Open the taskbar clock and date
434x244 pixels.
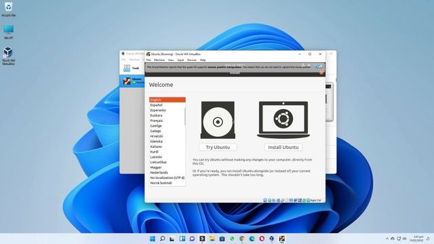coord(417,239)
